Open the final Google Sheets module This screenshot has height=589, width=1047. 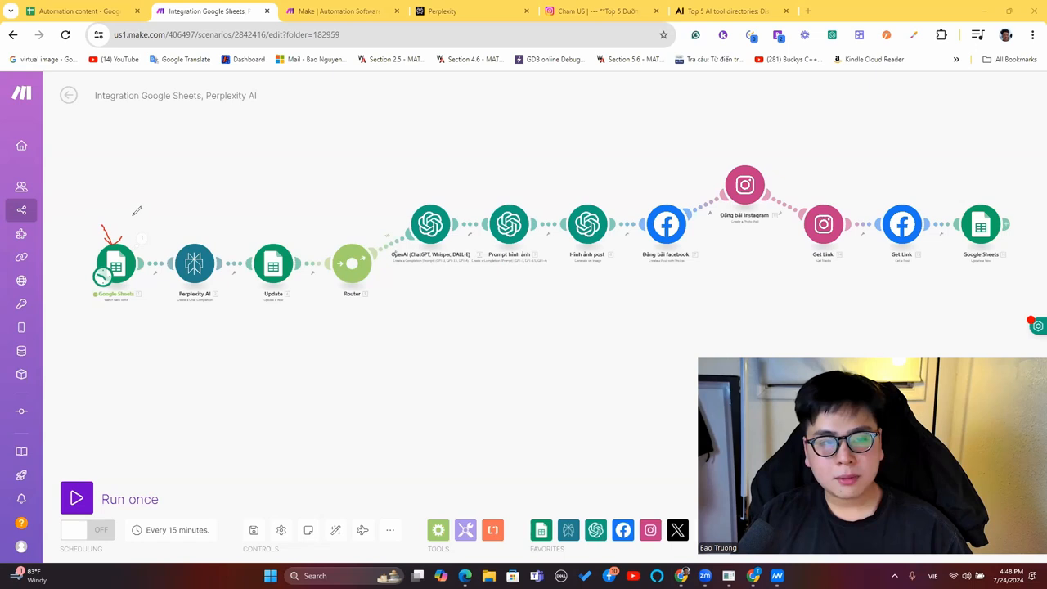[x=980, y=224]
